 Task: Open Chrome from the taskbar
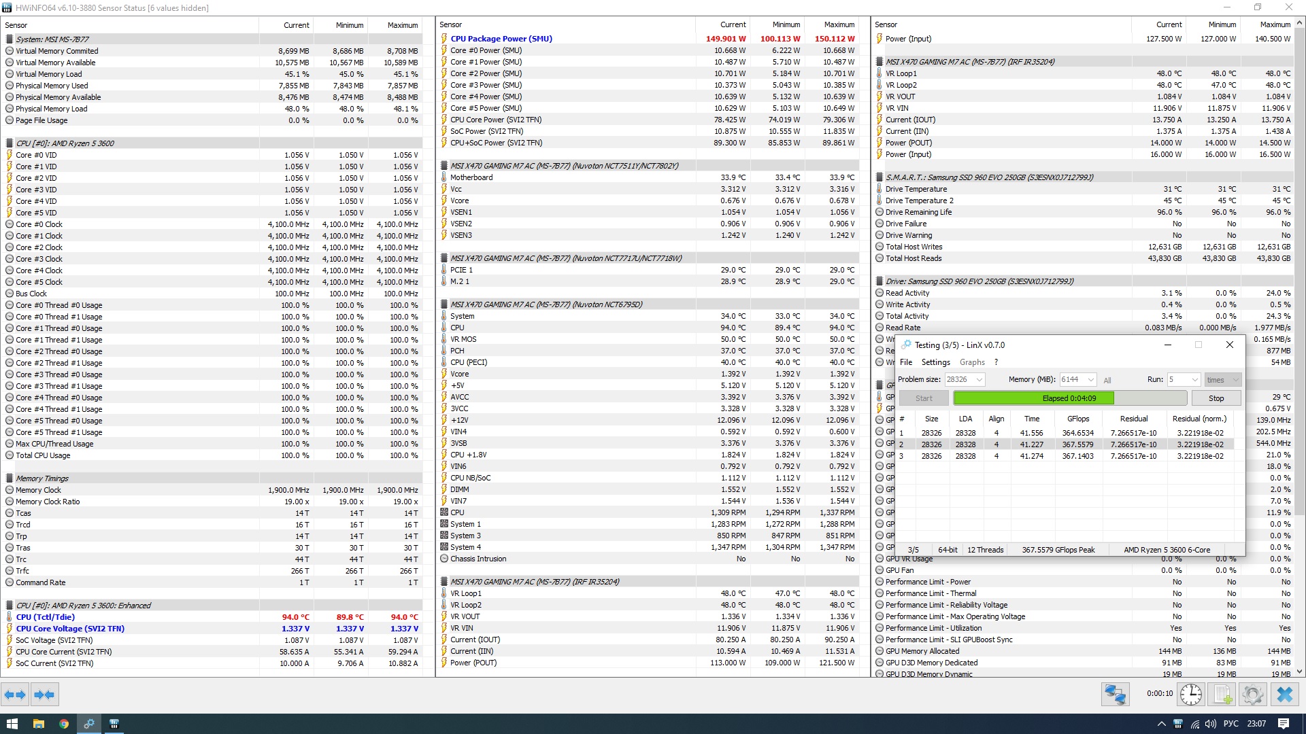tap(64, 724)
